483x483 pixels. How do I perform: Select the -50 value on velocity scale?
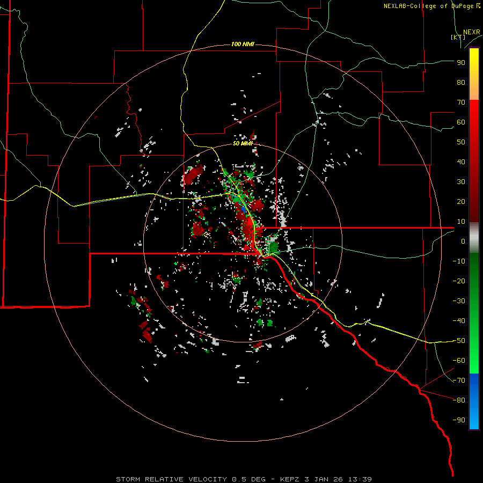click(x=459, y=341)
